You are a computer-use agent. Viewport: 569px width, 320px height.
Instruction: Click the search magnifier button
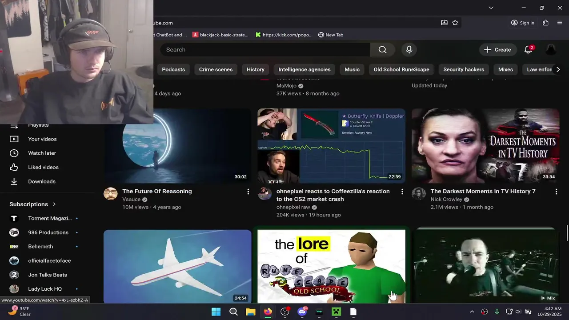click(x=382, y=50)
